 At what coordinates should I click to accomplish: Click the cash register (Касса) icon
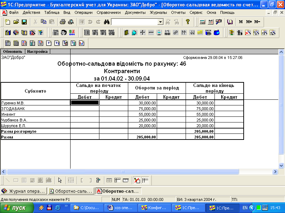(x=208, y=33)
